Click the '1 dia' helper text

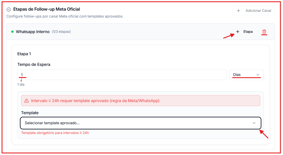click(21, 85)
